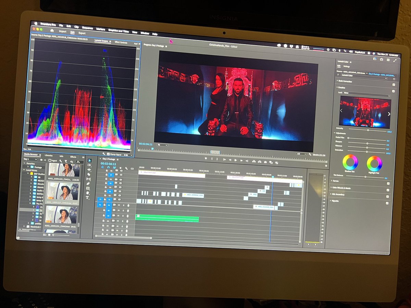Reset the Lumetri Color effect
This screenshot has height=308, width=411.
click(x=394, y=79)
